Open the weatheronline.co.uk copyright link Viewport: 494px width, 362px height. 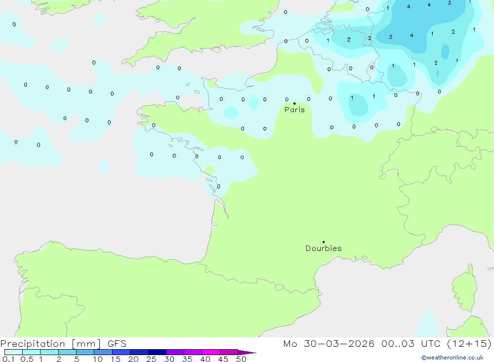coord(453,358)
